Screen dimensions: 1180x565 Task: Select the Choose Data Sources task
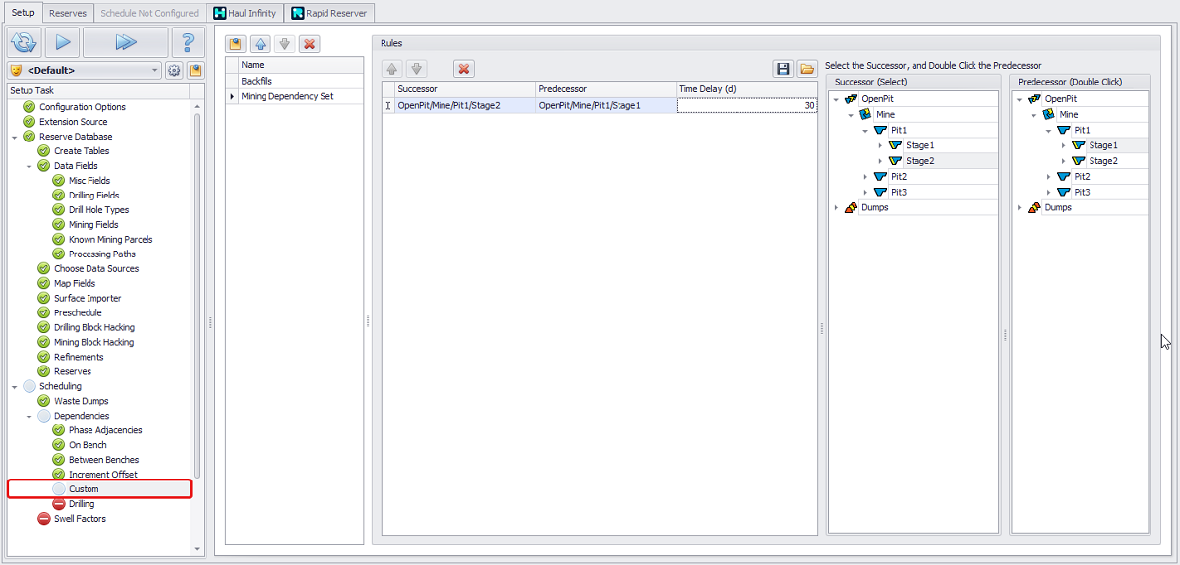pyautogui.click(x=96, y=268)
